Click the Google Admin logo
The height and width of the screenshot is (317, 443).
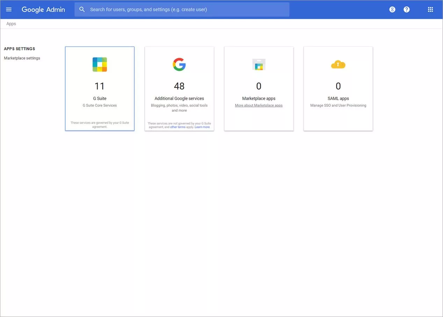(x=43, y=9)
